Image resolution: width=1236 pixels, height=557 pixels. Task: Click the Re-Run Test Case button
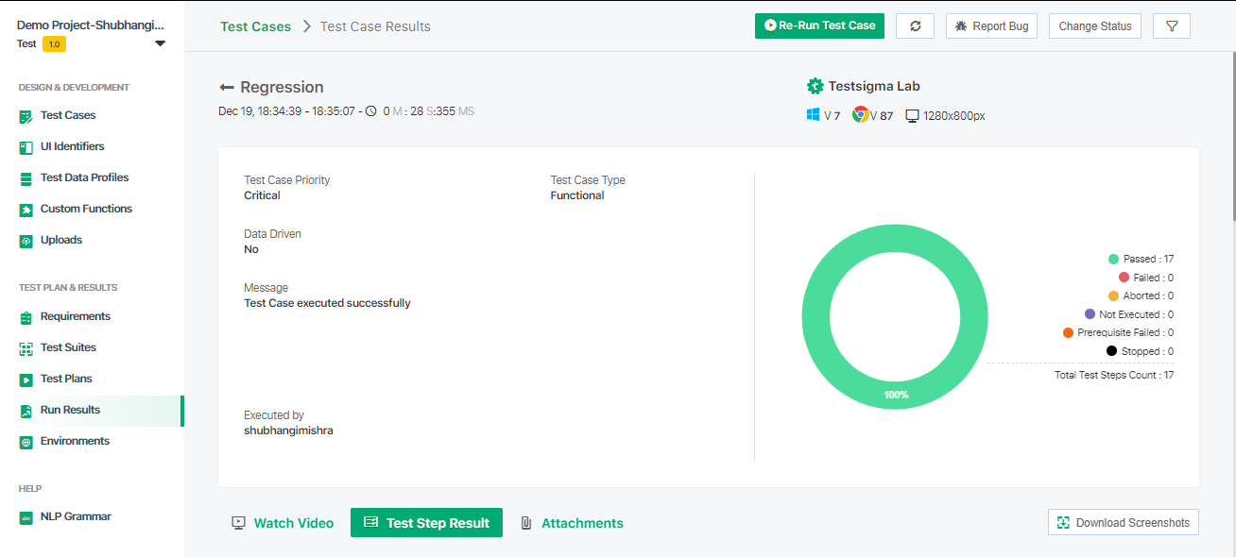[819, 25]
